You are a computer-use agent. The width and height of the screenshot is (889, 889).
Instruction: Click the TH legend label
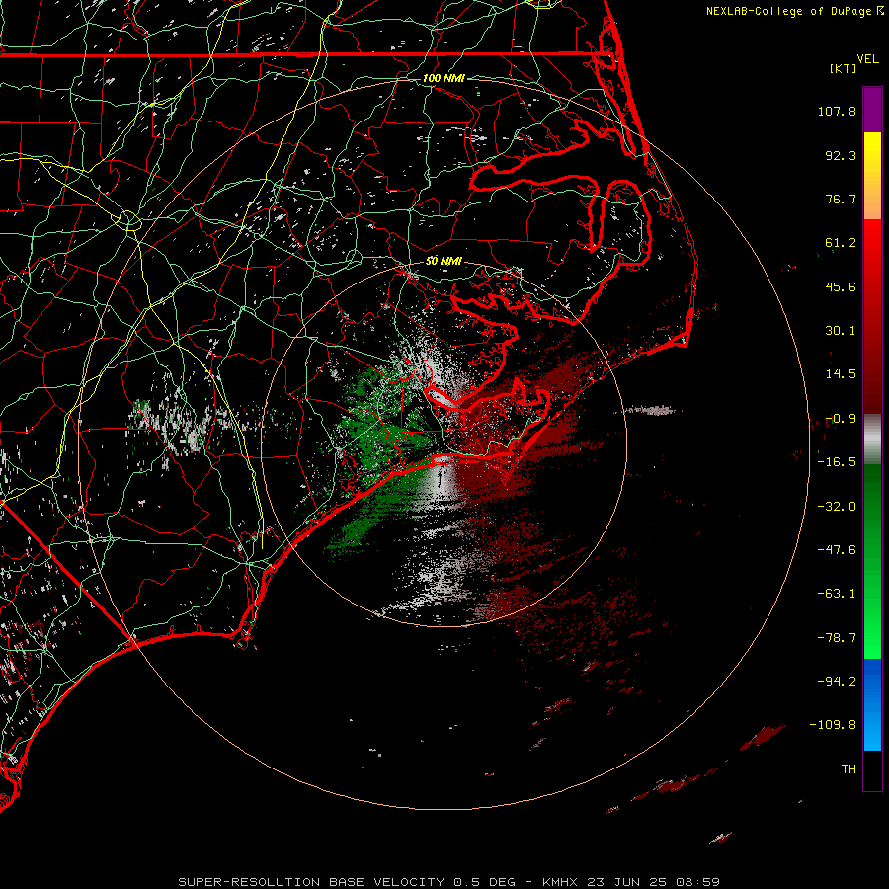coord(849,769)
